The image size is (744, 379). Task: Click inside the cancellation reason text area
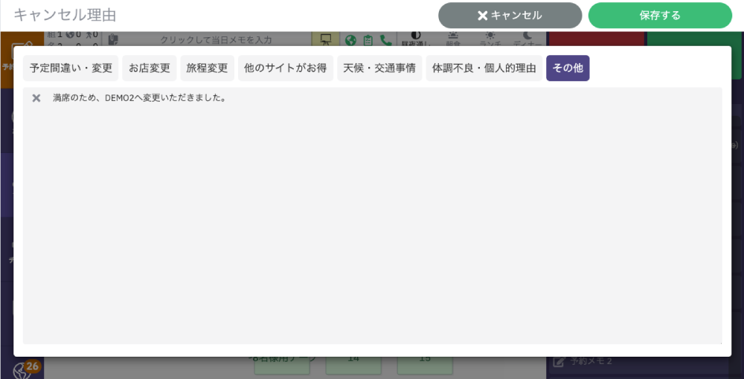tap(372, 223)
